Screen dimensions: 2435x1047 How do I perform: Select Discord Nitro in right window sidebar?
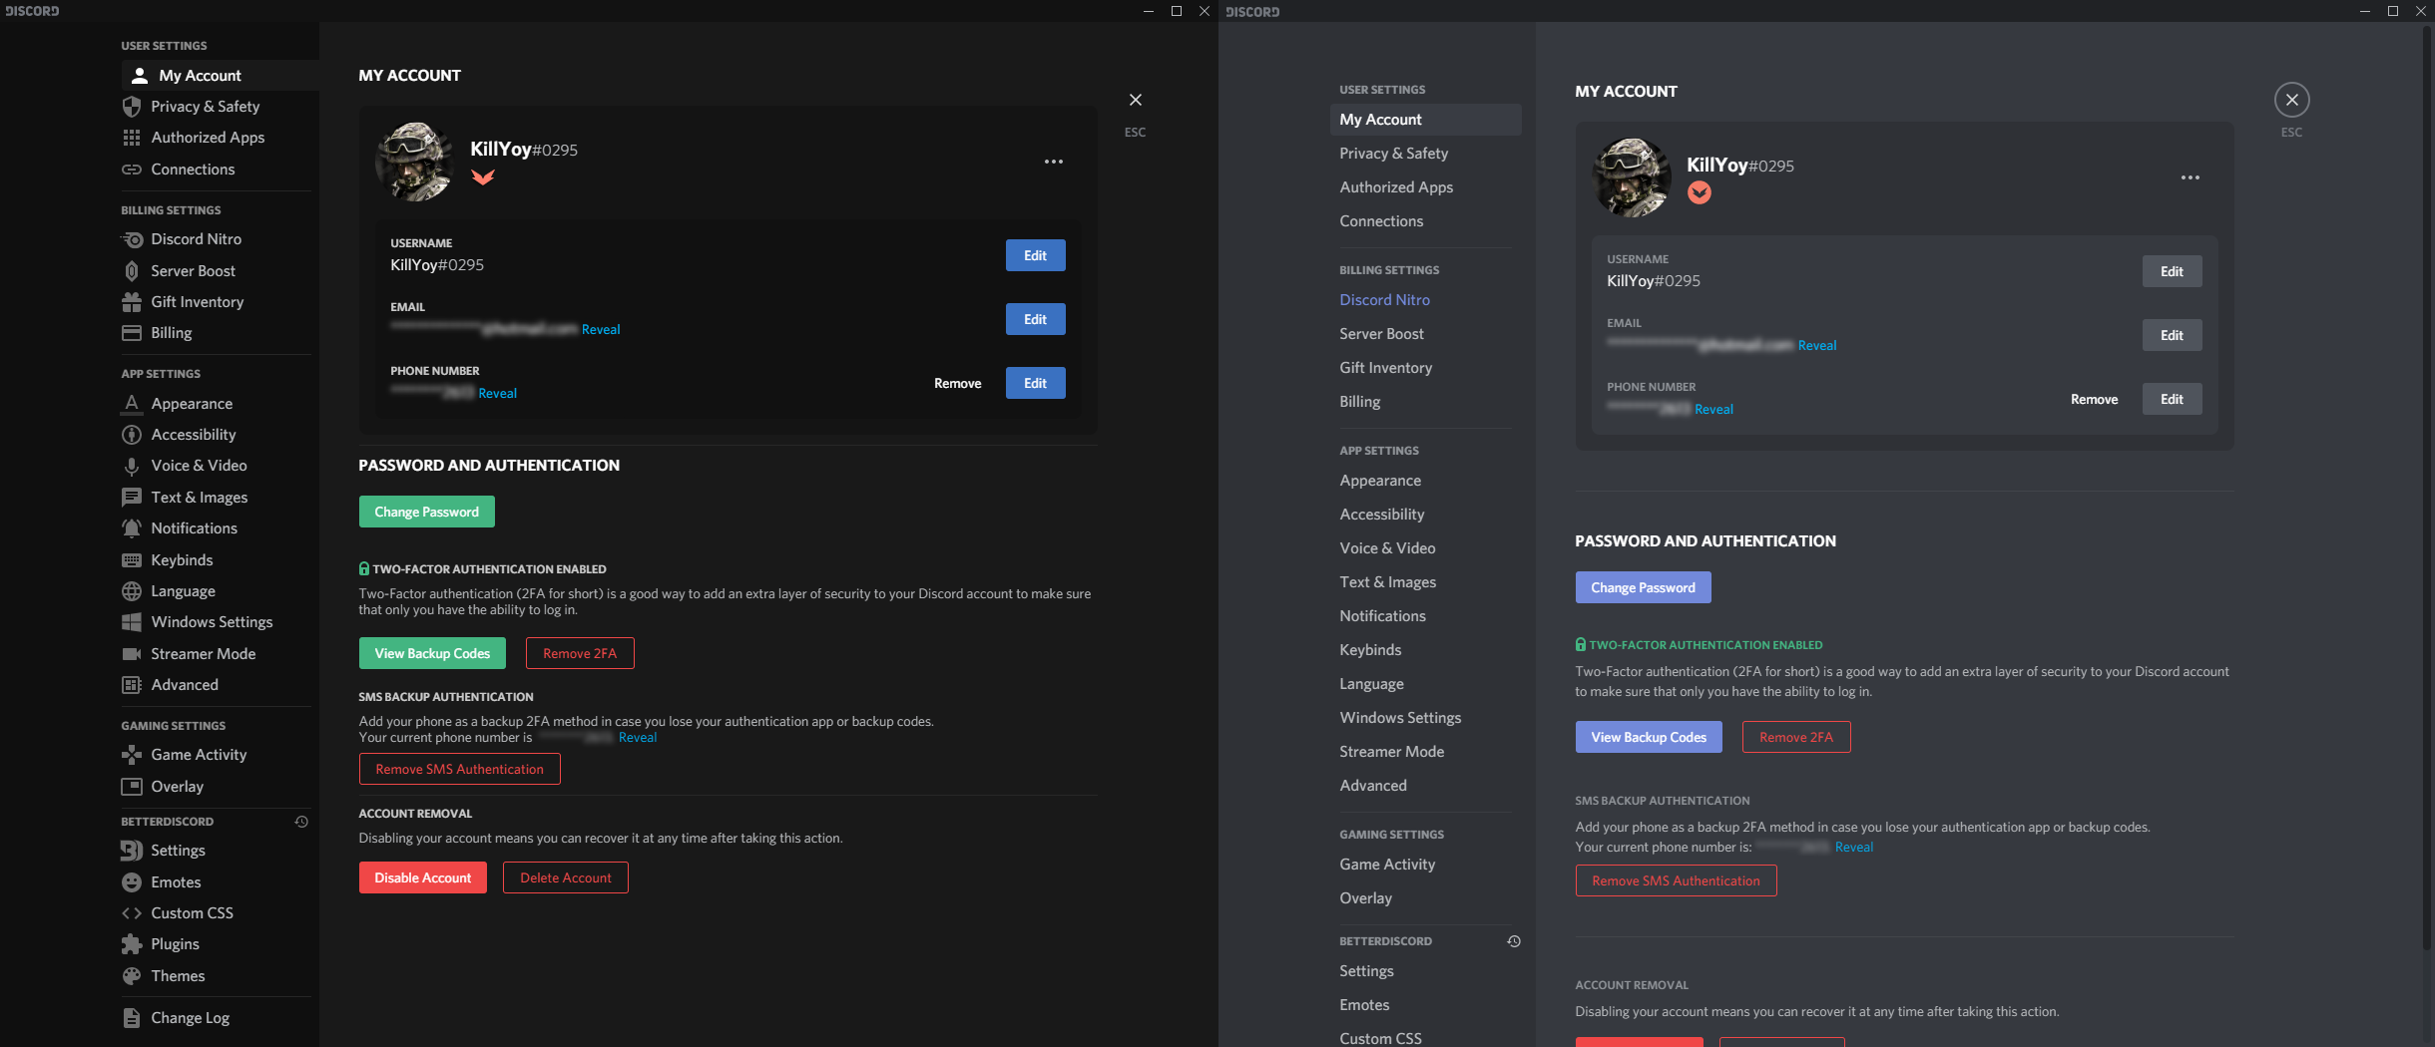tap(1425, 300)
